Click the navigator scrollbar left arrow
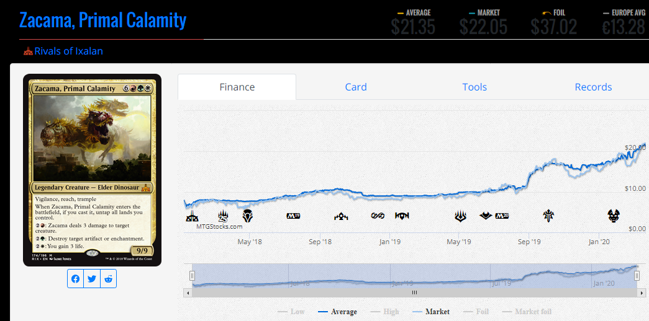 [188, 292]
